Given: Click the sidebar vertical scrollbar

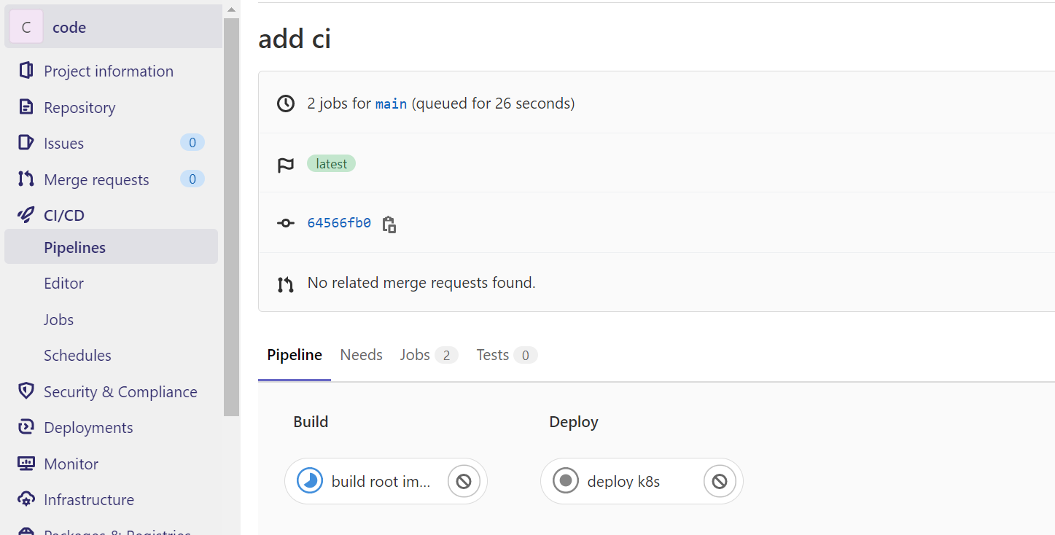Looking at the screenshot, I should point(231,219).
